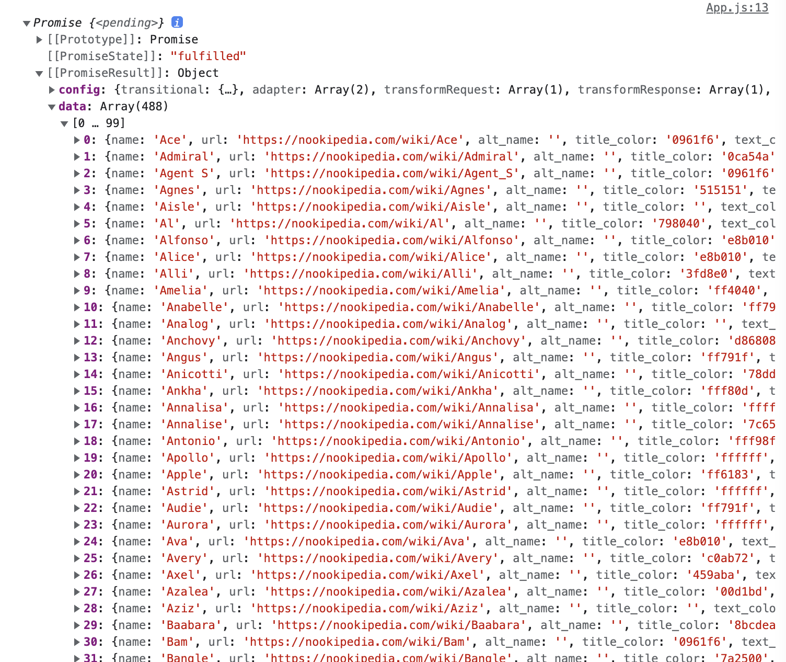This screenshot has height=662, width=786.
Task: Expand array item 16 named 'Annalisa'
Action: pyautogui.click(x=77, y=408)
